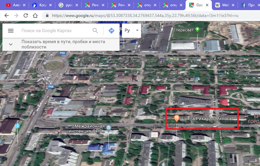The height and width of the screenshot is (166, 260).
Task: Open directions with the blue arrow icon
Action: point(111,31)
